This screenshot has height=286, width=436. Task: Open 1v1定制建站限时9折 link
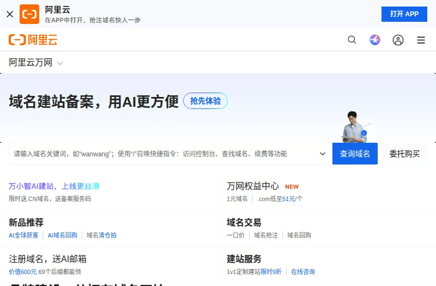tap(254, 271)
